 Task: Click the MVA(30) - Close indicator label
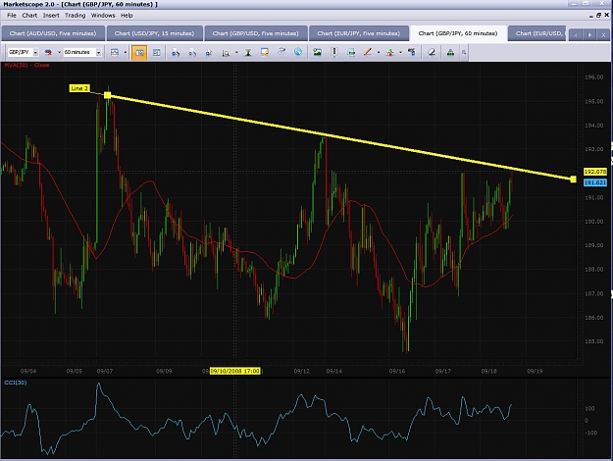[26, 65]
